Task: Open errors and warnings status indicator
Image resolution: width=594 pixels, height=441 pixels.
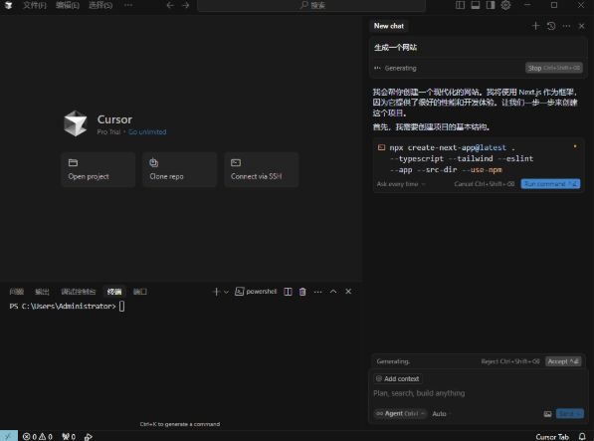Action: [38, 436]
